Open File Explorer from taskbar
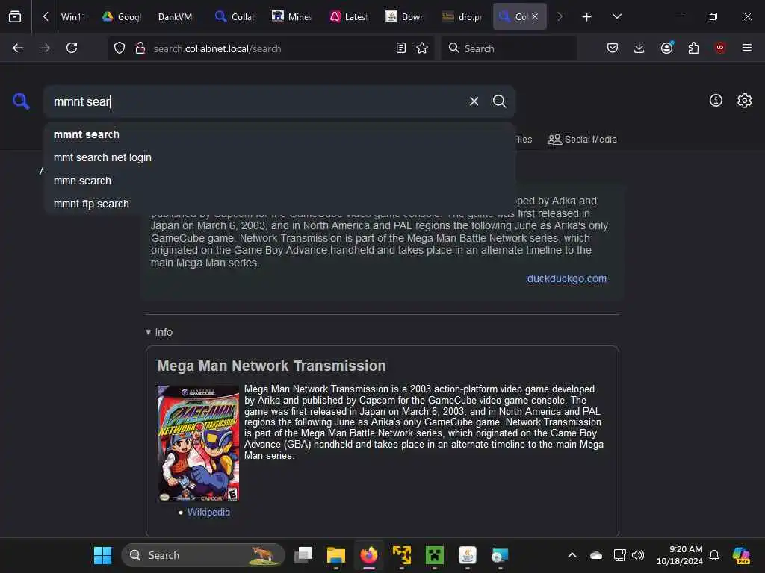The image size is (765, 573). pos(335,555)
